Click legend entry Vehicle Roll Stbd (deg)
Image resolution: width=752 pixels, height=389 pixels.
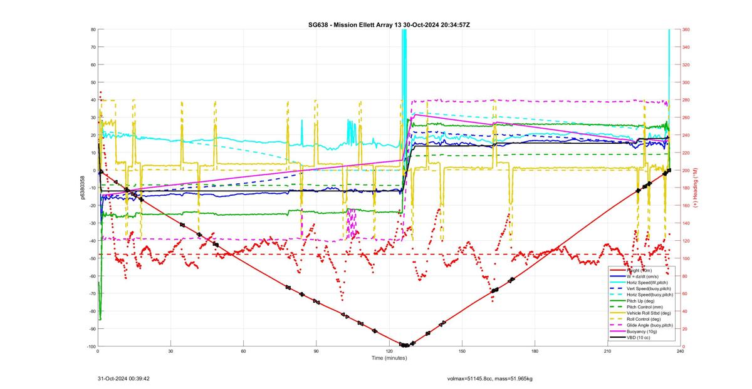tap(649, 313)
